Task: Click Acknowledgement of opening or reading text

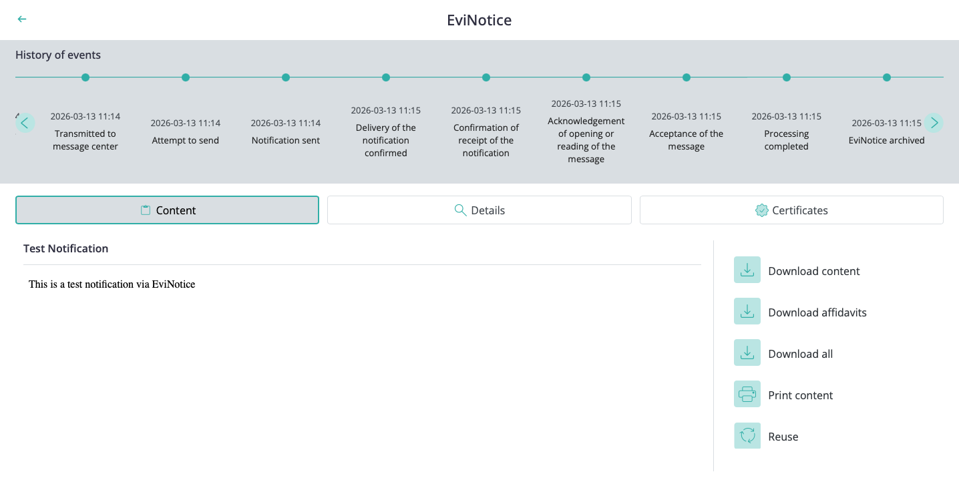Action: tap(586, 140)
